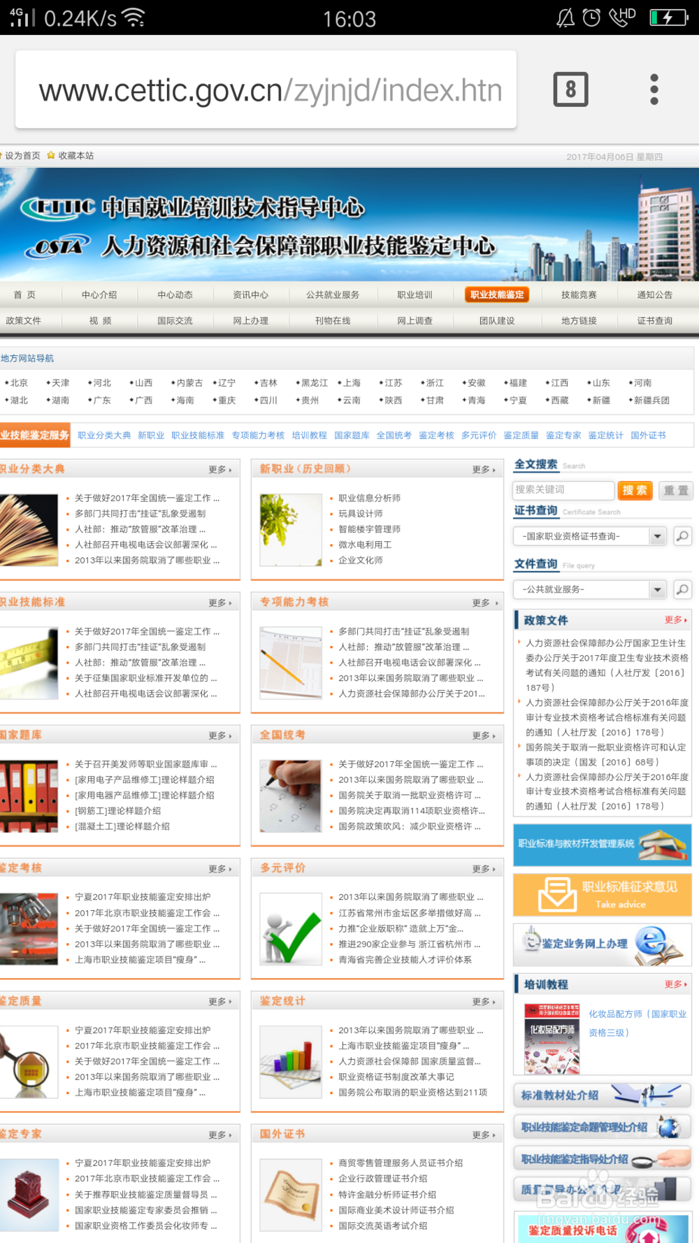Open the 鉴定质量投诉电话 banner

603,1228
